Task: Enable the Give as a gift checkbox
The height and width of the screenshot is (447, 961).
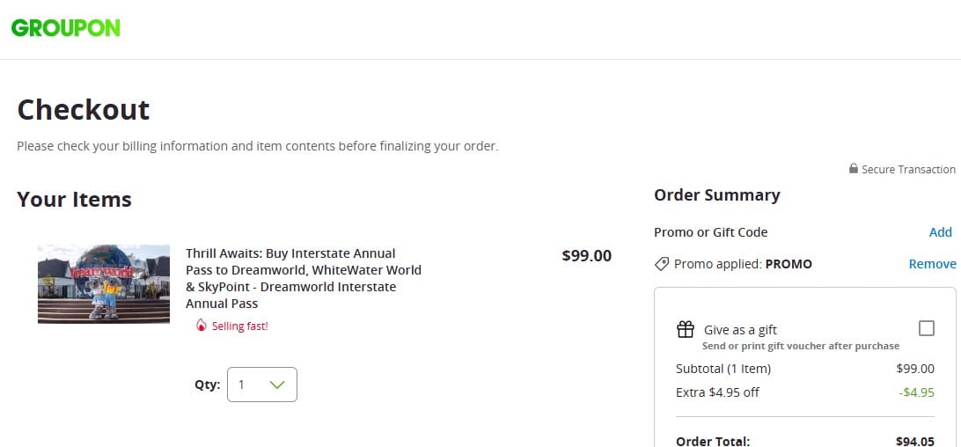Action: click(926, 328)
